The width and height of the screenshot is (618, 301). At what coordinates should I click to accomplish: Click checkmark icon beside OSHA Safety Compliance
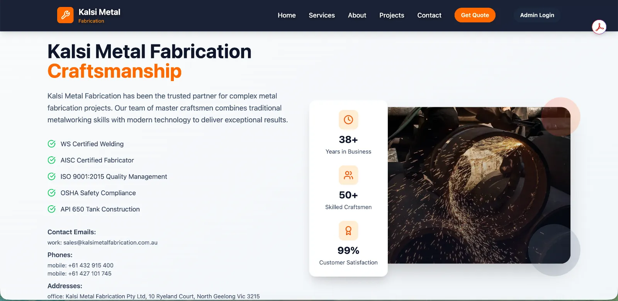click(x=51, y=193)
